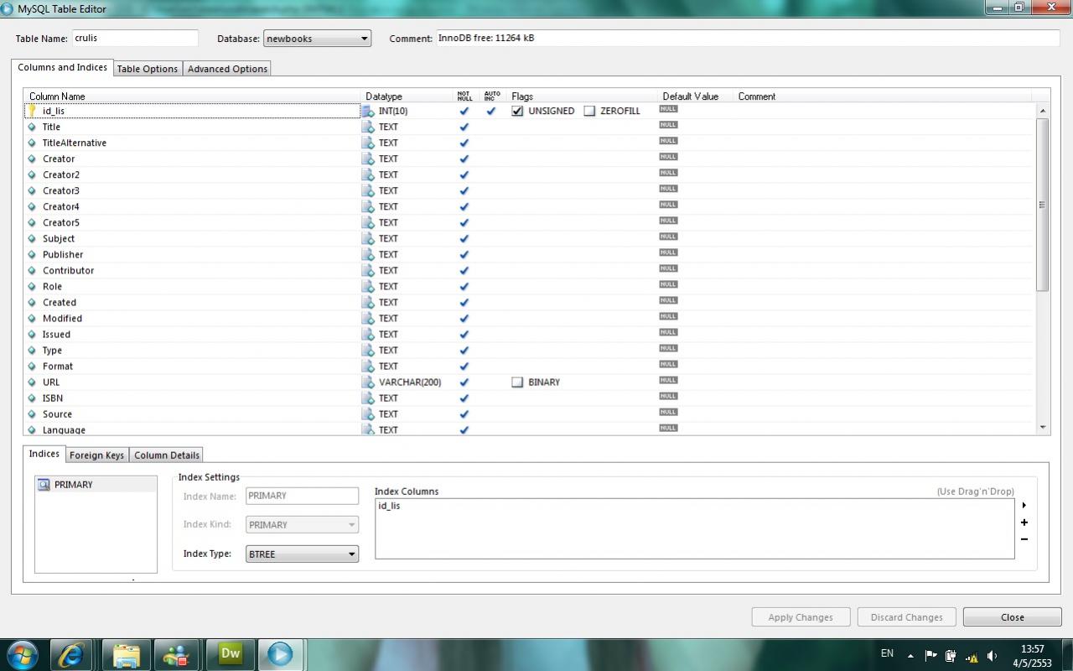
Task: Switch to Table Options tab
Action: tap(148, 69)
